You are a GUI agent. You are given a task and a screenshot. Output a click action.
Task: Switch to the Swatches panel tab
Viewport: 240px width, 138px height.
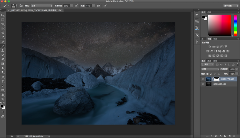(209, 12)
